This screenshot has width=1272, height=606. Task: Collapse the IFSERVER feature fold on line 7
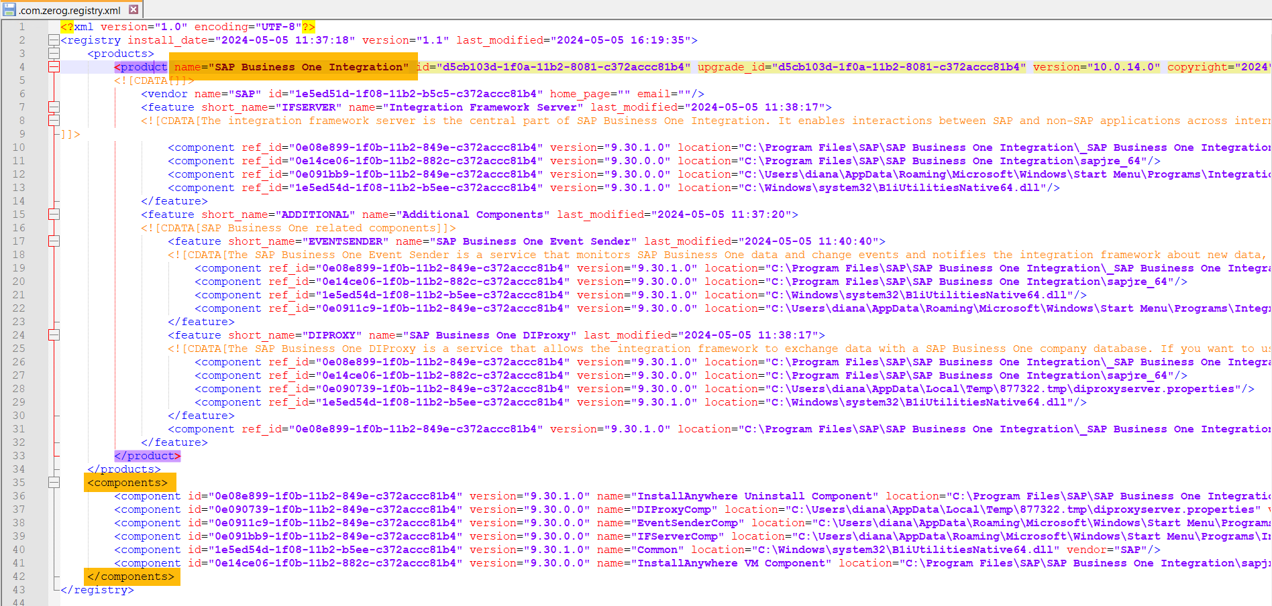point(54,107)
